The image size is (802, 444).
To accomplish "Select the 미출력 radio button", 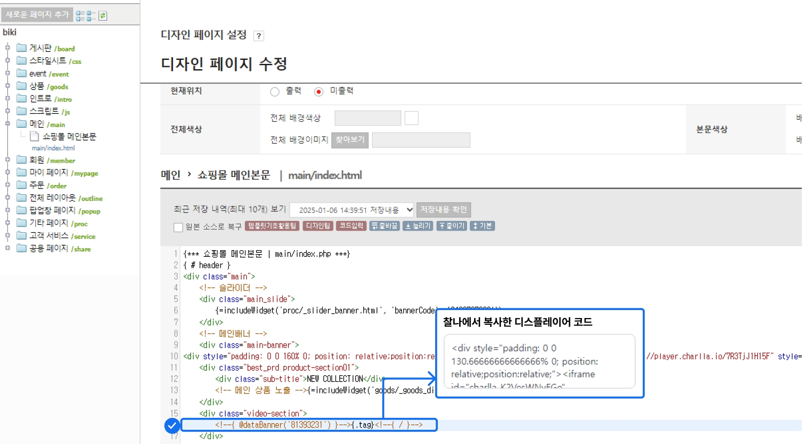I will (x=318, y=91).
